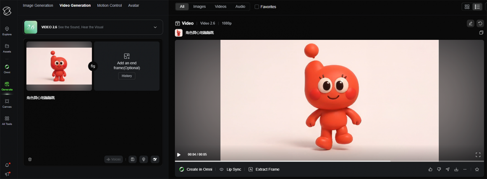487x179 pixels.
Task: Click the edit pencil icon for video
Action: click(471, 23)
